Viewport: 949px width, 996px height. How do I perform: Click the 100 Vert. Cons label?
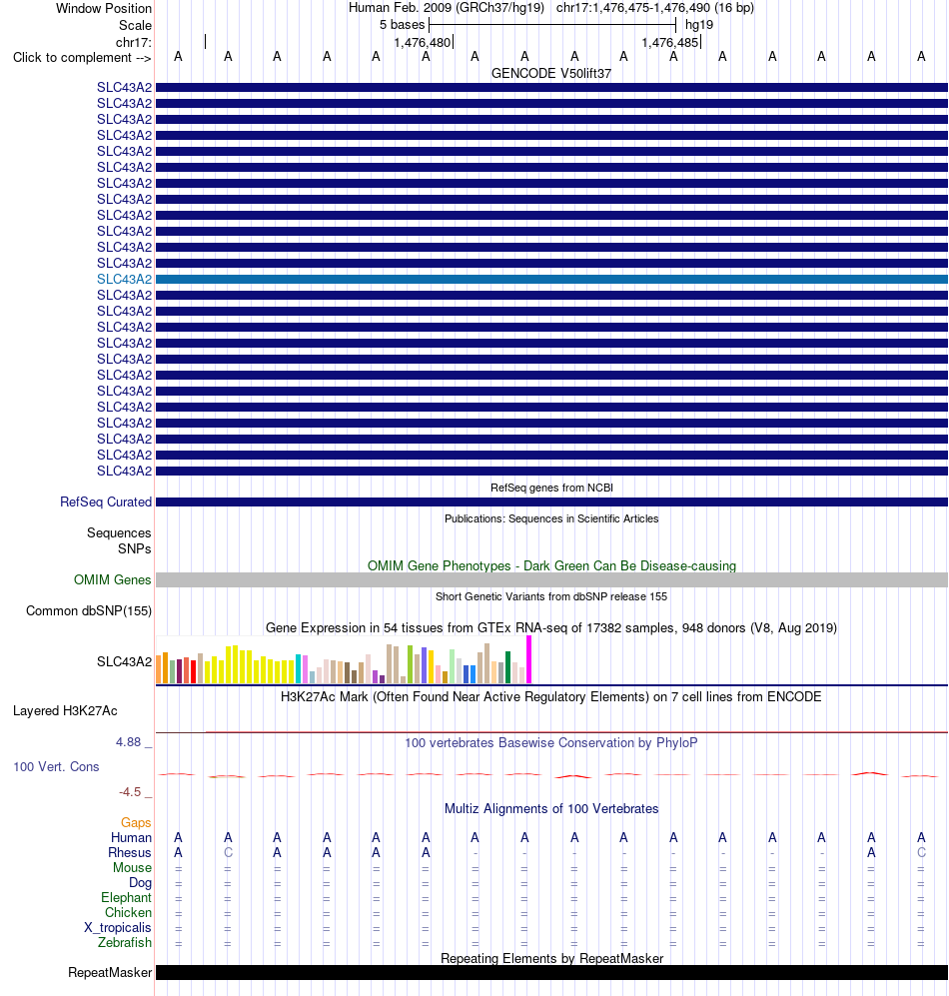57,766
